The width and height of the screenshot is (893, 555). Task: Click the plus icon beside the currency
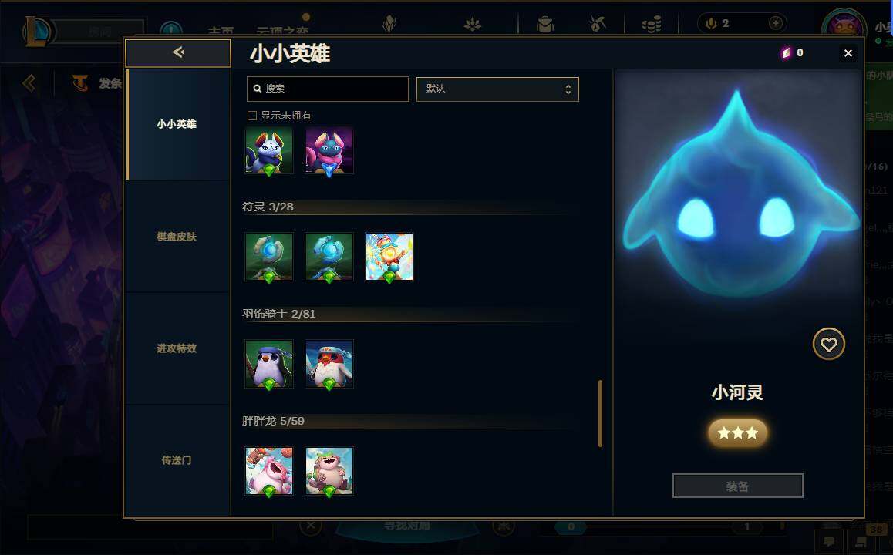tap(775, 23)
